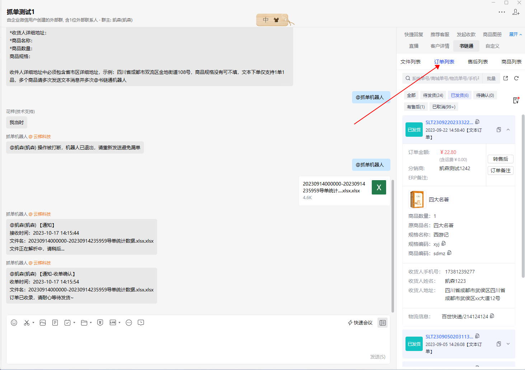Click the 批量 button
The image size is (525, 370).
[x=491, y=78]
